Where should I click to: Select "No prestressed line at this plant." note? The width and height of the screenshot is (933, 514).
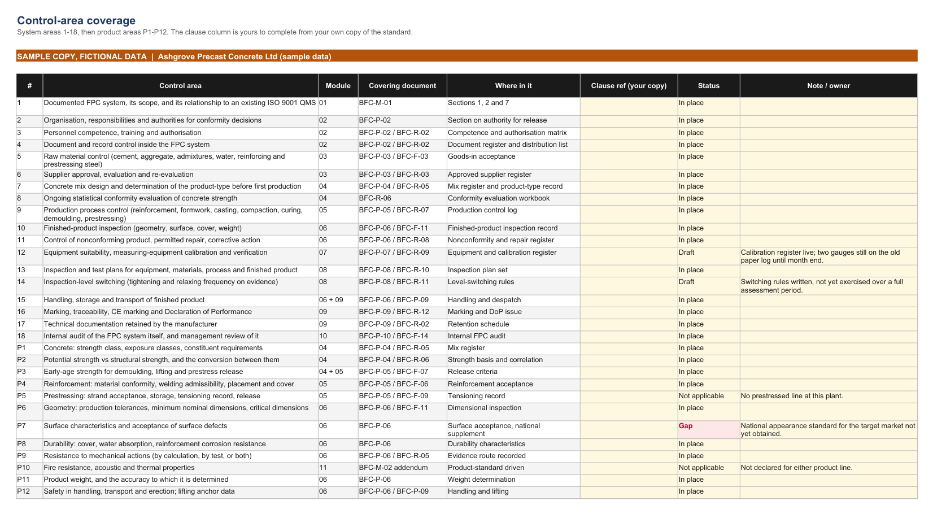pyautogui.click(x=829, y=397)
